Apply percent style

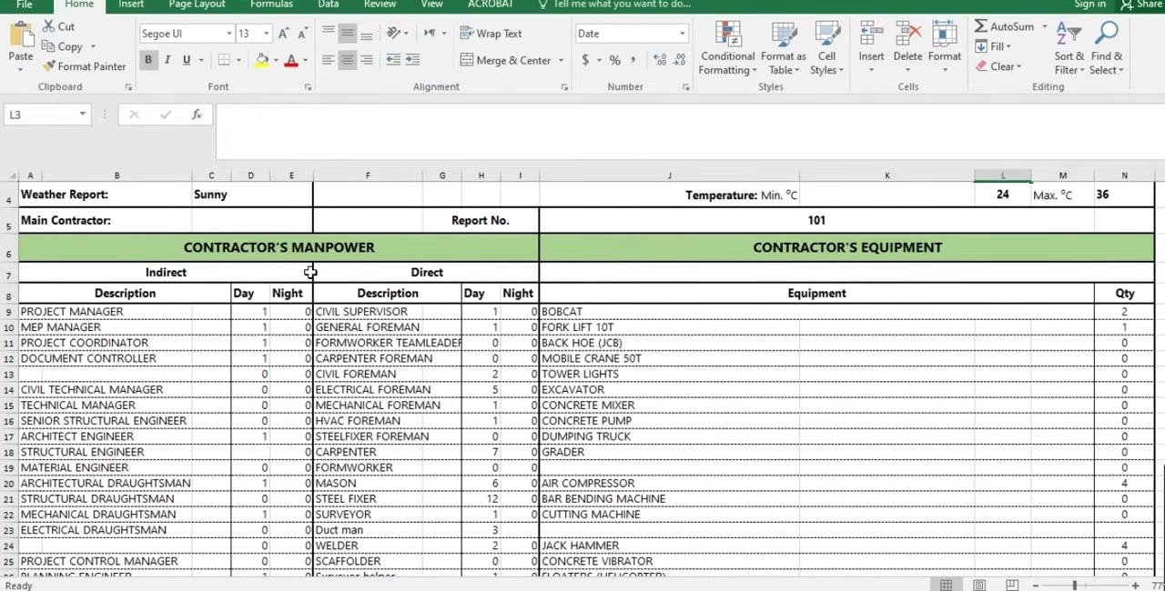615,60
